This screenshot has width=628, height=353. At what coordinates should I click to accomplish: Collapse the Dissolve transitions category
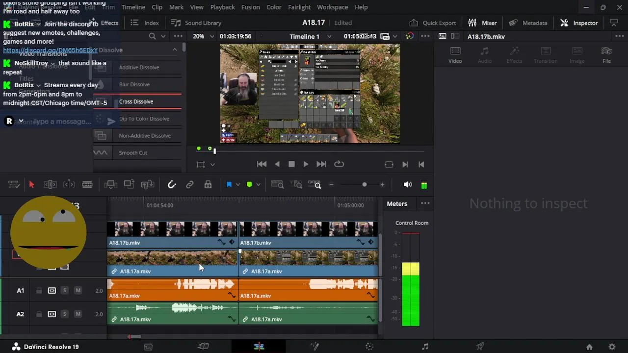click(175, 50)
